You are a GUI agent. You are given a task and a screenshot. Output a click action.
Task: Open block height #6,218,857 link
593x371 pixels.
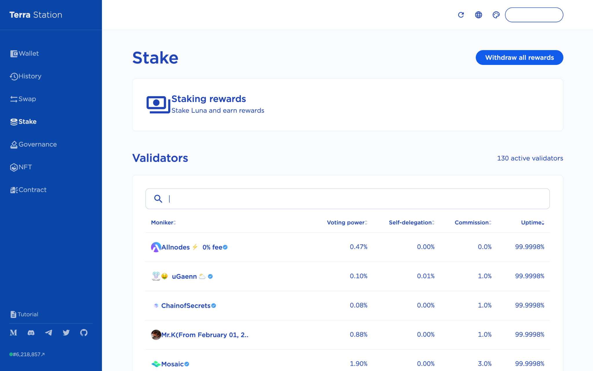[27, 354]
